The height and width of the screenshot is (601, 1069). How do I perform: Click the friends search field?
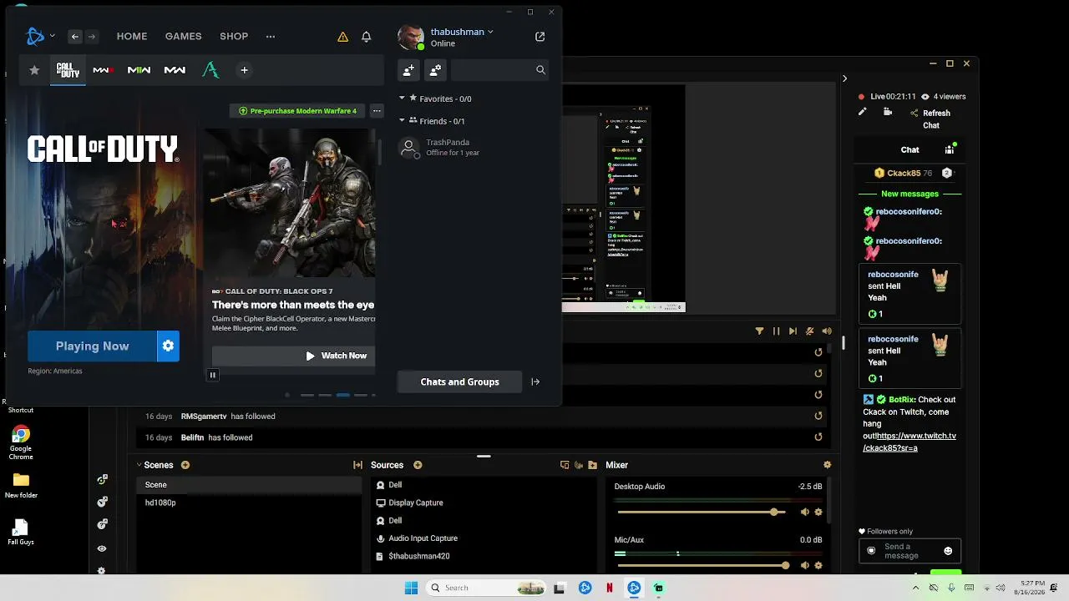(x=499, y=70)
